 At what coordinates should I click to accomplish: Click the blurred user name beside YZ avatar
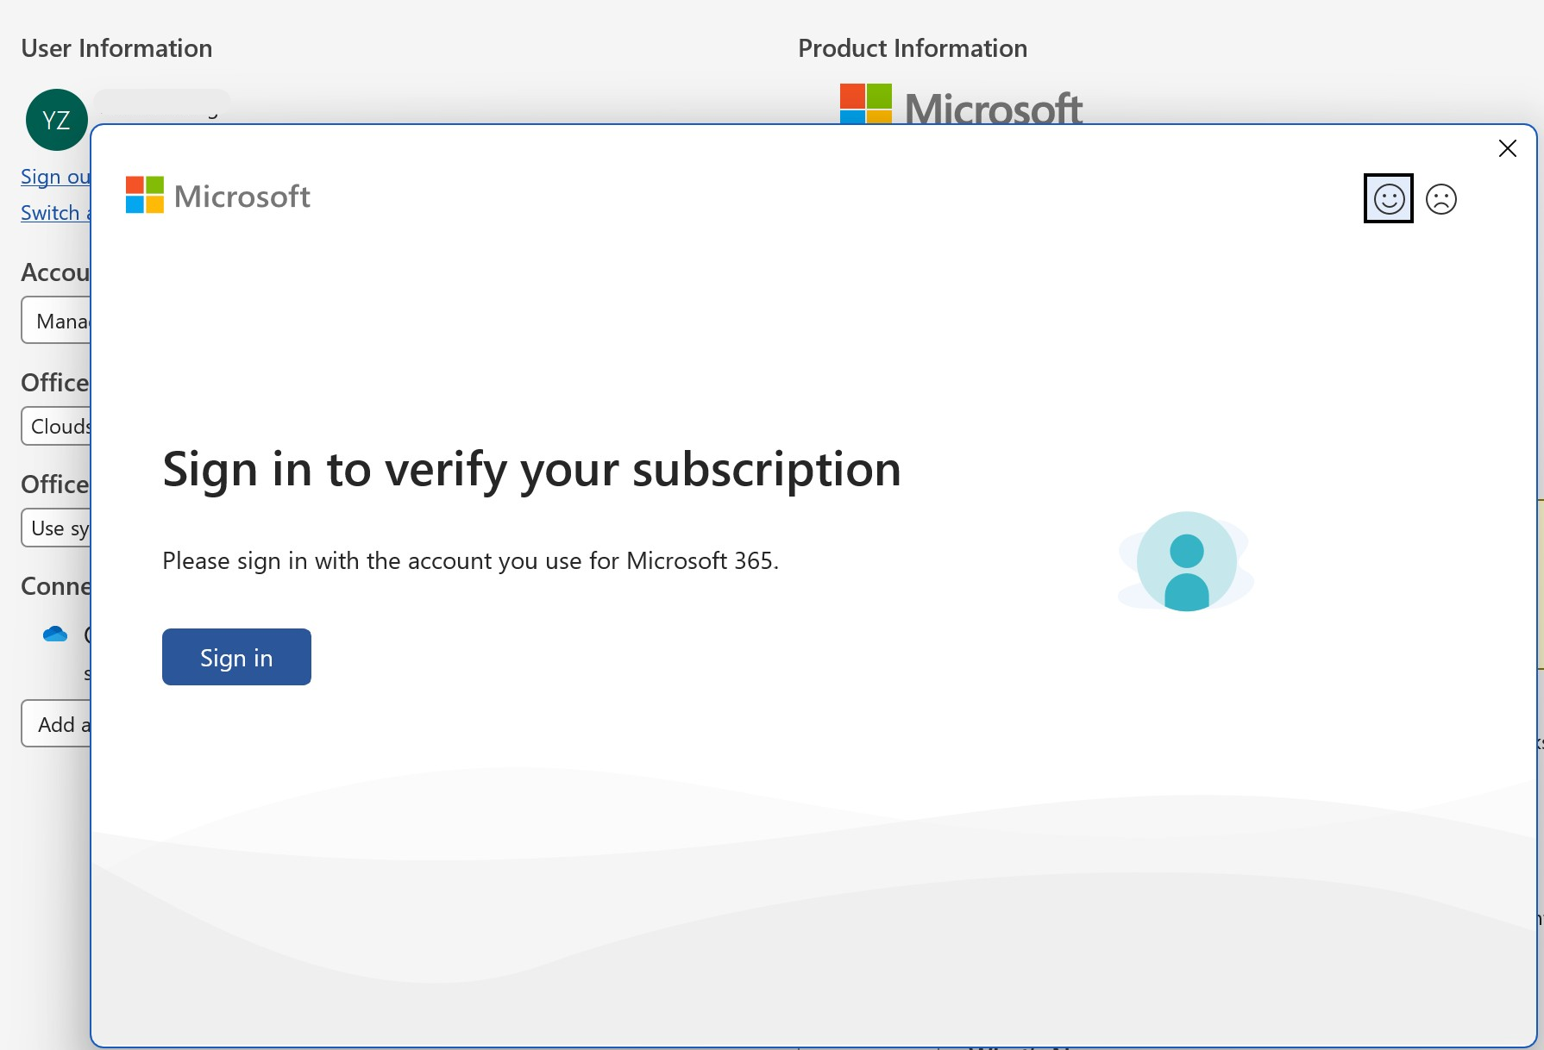[162, 106]
